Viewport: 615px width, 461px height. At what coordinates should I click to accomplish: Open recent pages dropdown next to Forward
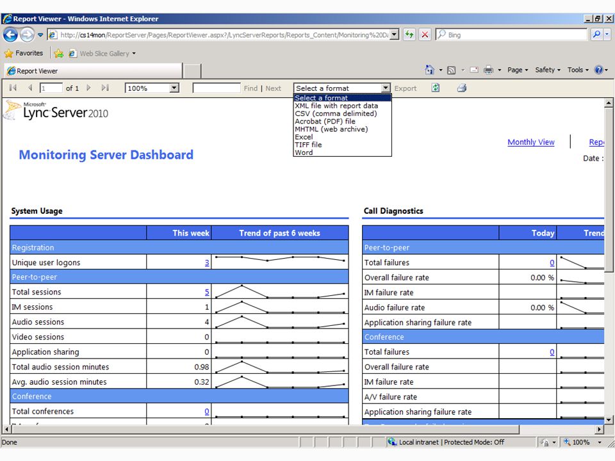point(40,35)
